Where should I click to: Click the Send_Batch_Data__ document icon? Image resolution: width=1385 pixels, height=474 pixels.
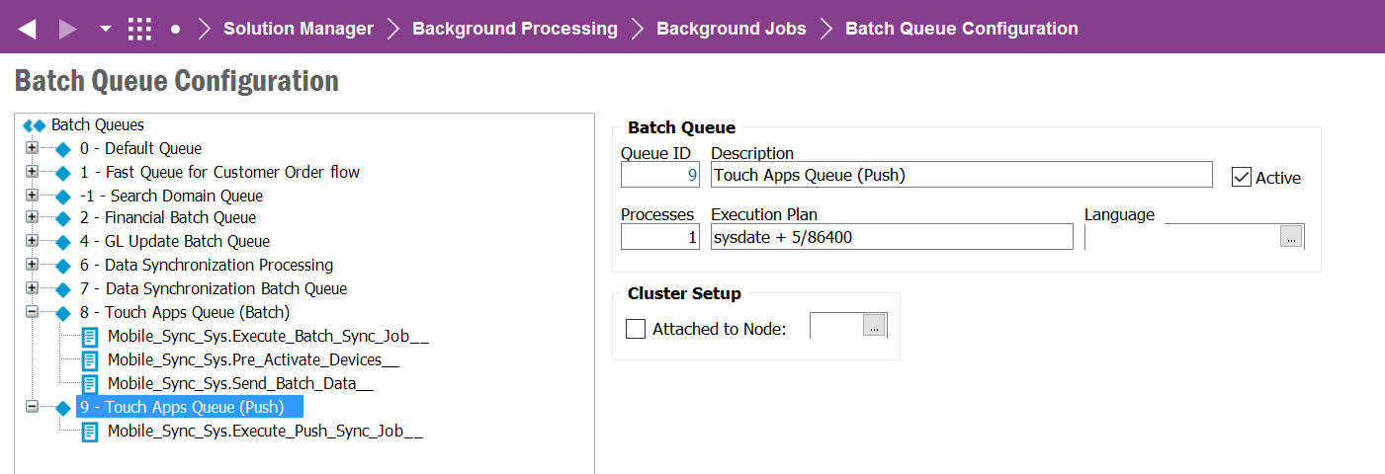90,384
